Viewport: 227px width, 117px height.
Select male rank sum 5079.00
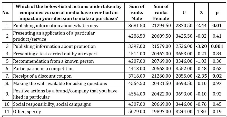[x=136, y=112]
